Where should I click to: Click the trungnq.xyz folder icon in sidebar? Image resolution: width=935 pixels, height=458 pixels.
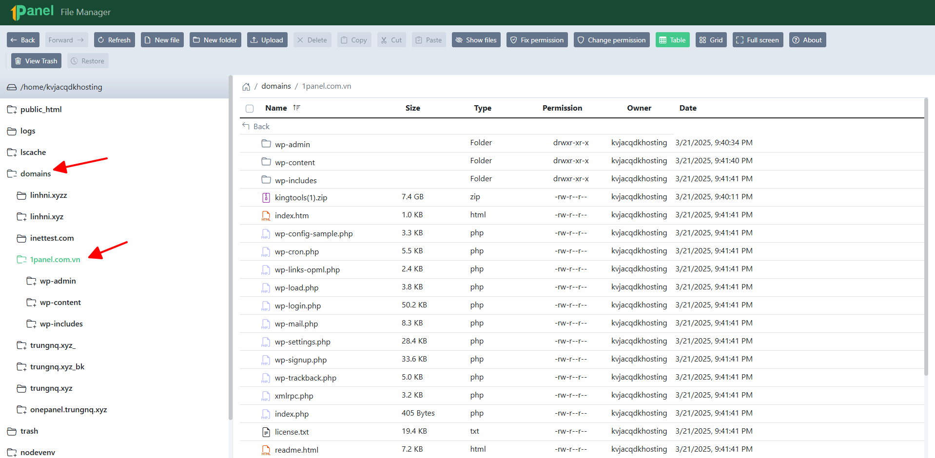tap(21, 388)
